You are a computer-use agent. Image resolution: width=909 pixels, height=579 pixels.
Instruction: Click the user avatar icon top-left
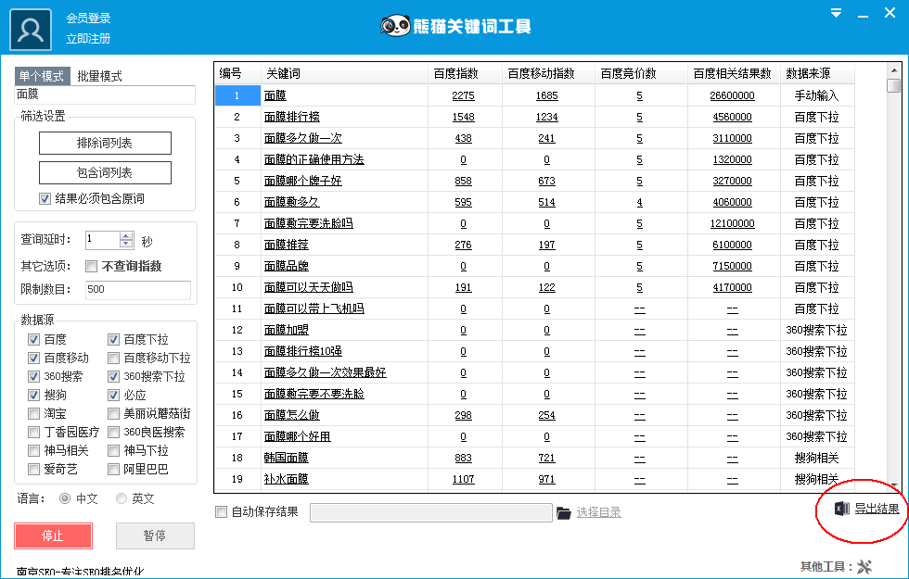click(29, 27)
